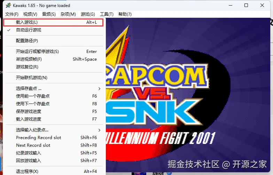Maximize the Kawaks window

[x=246, y=6]
